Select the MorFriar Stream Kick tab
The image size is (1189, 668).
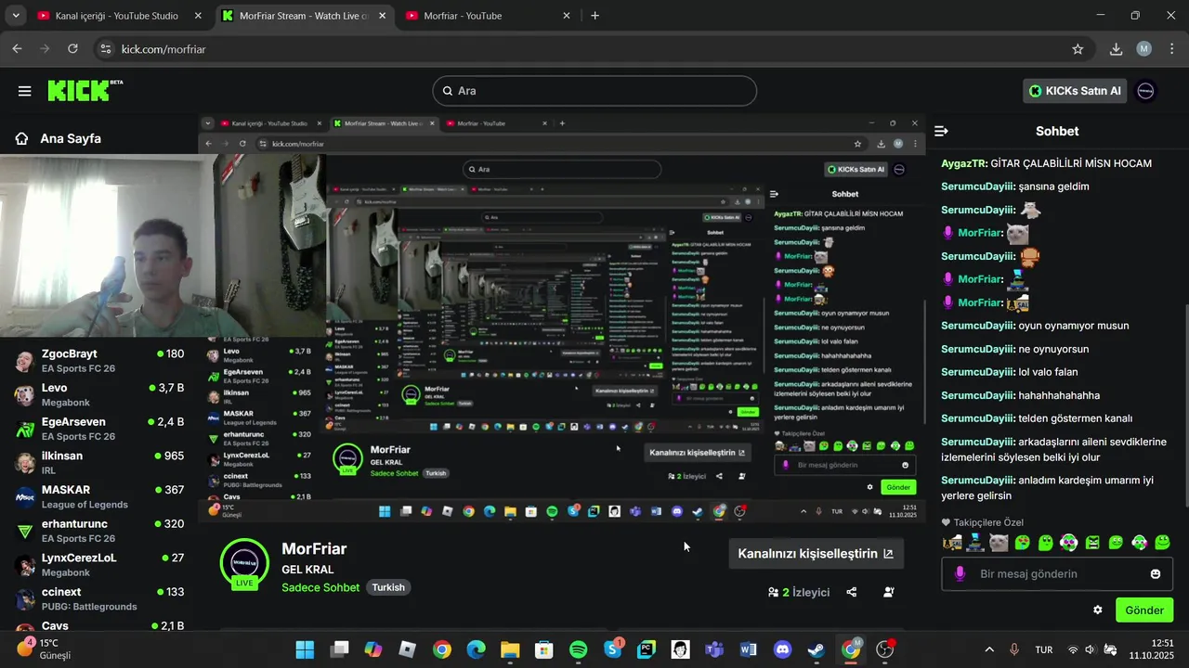pyautogui.click(x=304, y=16)
